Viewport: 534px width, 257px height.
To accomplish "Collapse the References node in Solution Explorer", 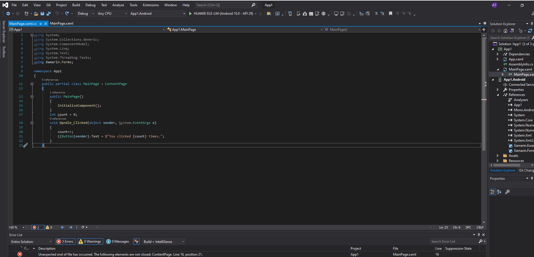I will click(x=498, y=95).
